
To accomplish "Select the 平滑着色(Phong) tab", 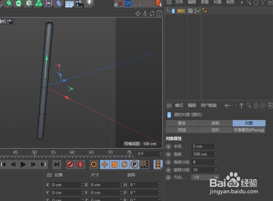I will pos(249,130).
